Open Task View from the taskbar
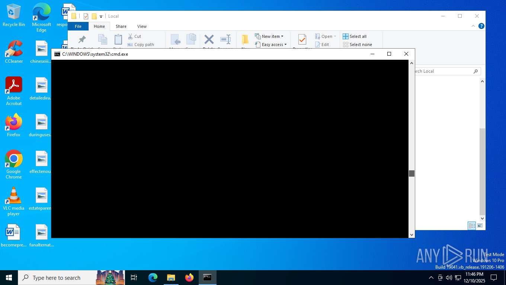The image size is (506, 285). 134,278
